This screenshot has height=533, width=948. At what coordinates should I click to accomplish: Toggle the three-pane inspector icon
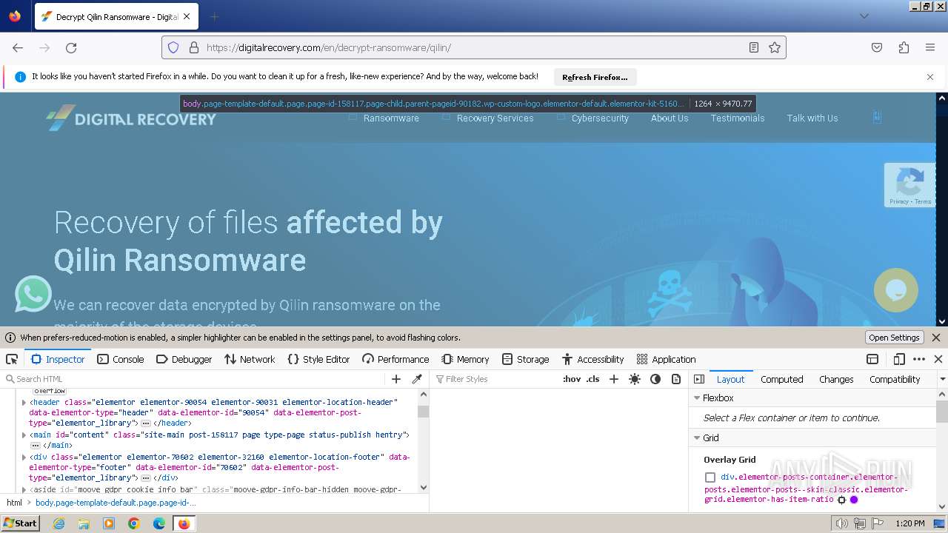point(699,379)
